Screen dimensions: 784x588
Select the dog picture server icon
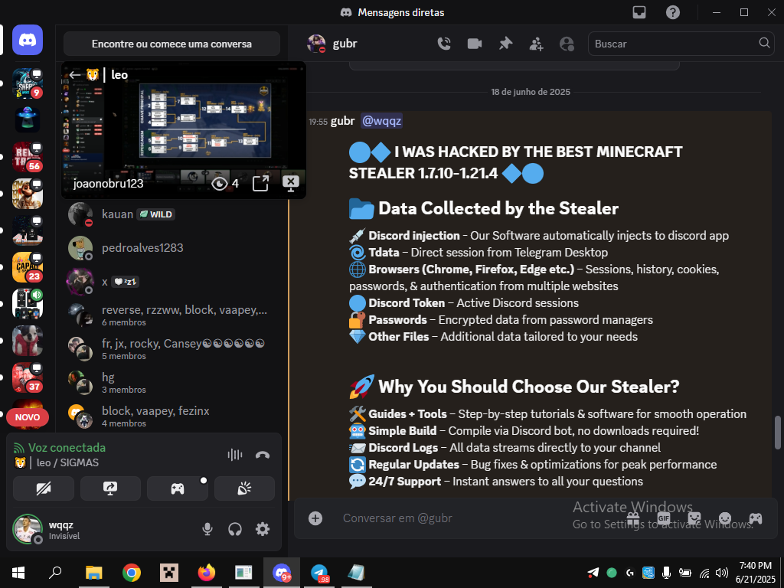tap(28, 341)
